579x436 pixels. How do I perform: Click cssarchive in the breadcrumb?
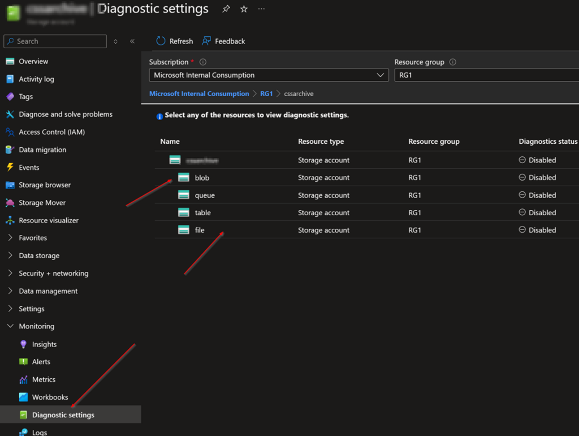pyautogui.click(x=299, y=94)
